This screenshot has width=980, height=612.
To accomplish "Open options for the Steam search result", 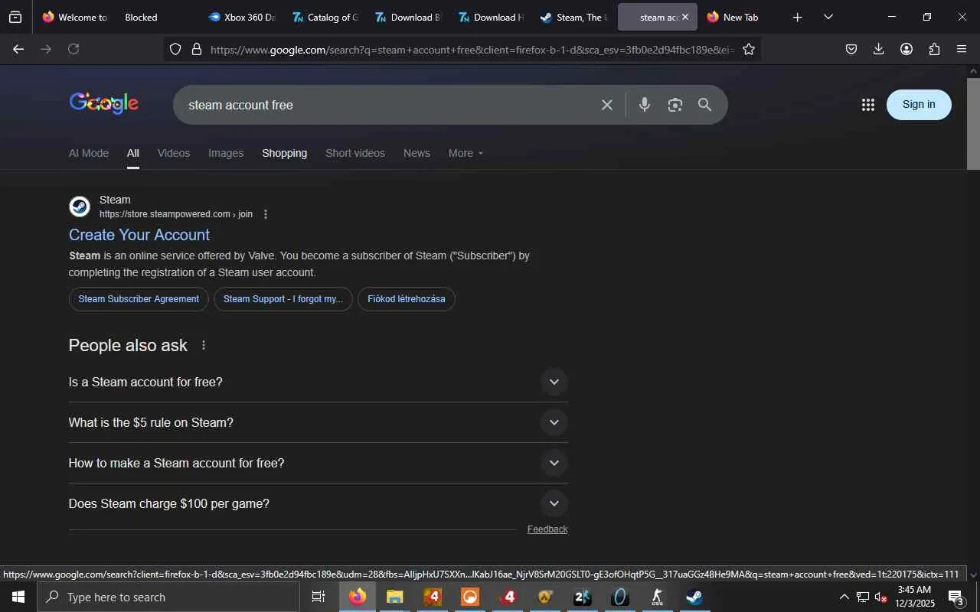I will [x=266, y=214].
